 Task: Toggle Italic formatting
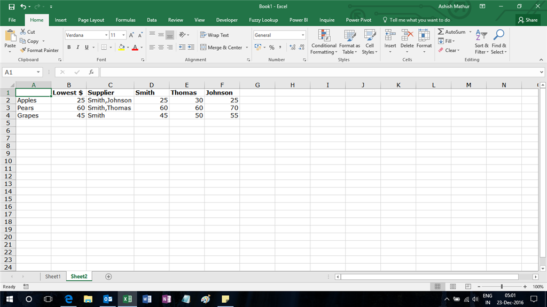[x=78, y=47]
